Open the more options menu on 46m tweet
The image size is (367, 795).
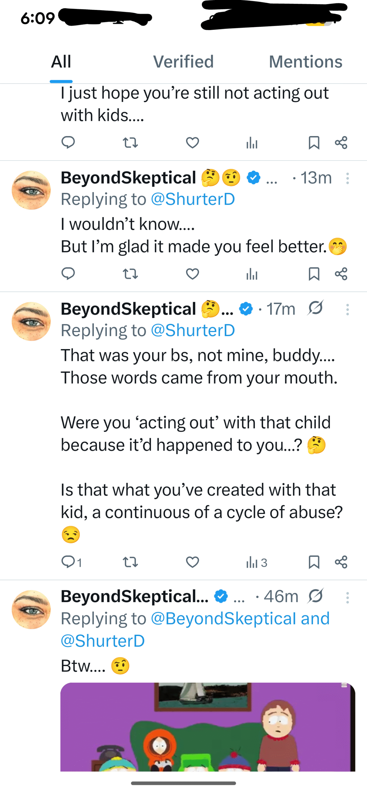click(347, 597)
